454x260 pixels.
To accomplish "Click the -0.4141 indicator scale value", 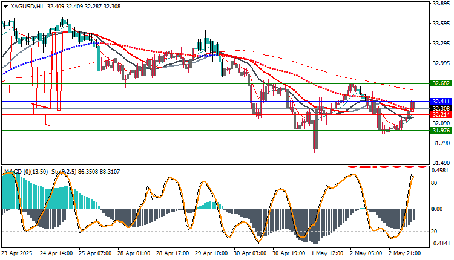I will (x=441, y=244).
